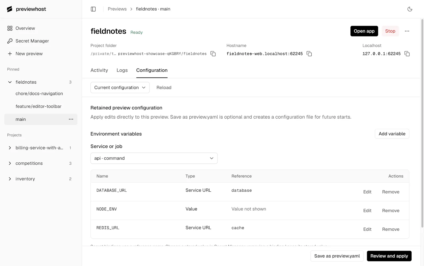Go to Previews in the breadcrumb
Screen dimensions: 424x266
click(117, 9)
